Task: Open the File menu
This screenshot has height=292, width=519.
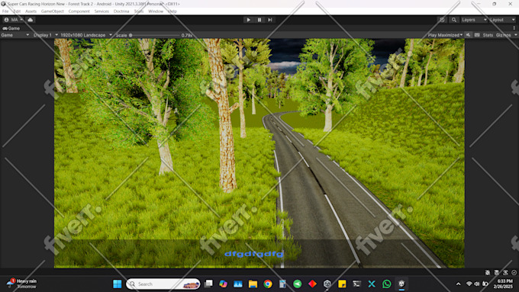Action: pyautogui.click(x=5, y=11)
